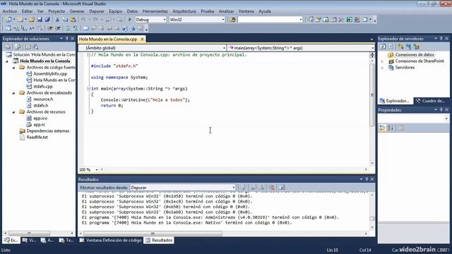Sort Propiedades alphabetically
452x254 pixels.
pos(391,128)
